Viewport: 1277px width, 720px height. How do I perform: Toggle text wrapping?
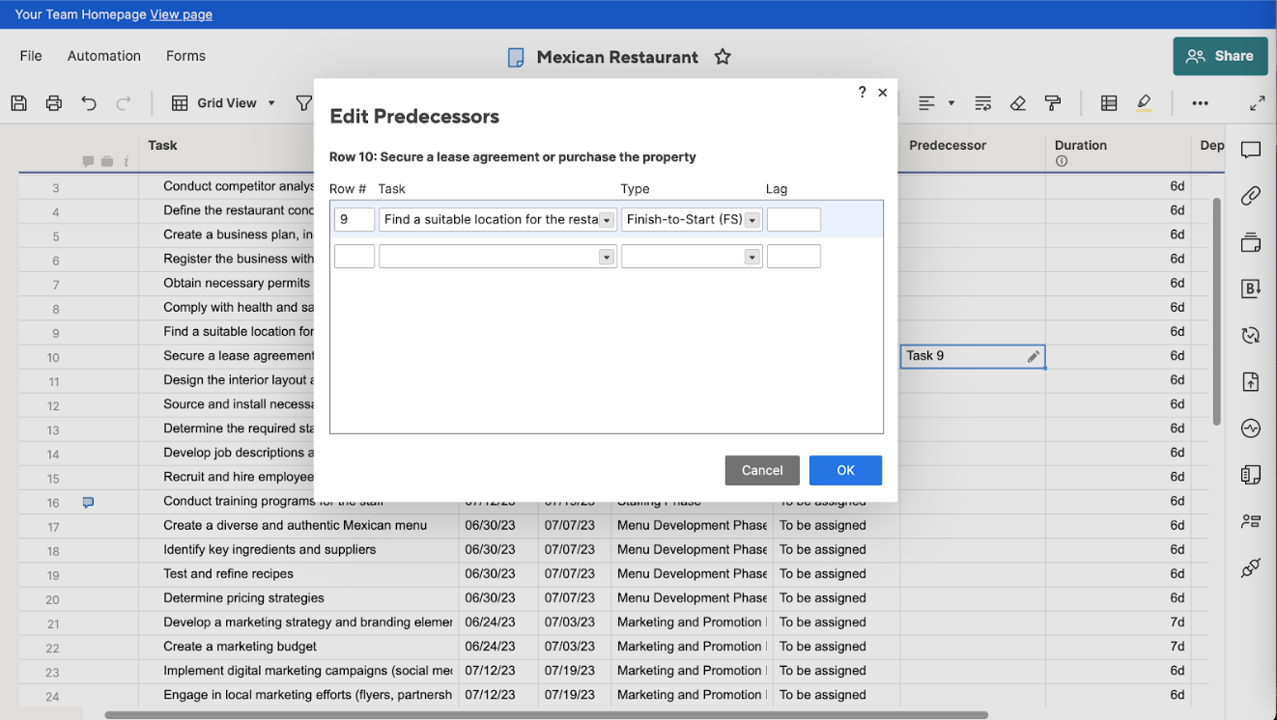click(x=982, y=102)
